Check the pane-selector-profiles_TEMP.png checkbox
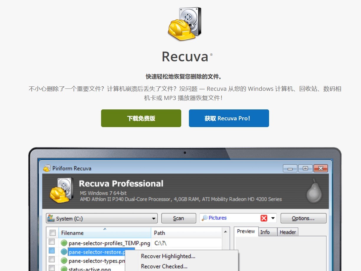The height and width of the screenshot is (271, 361). pos(52,242)
